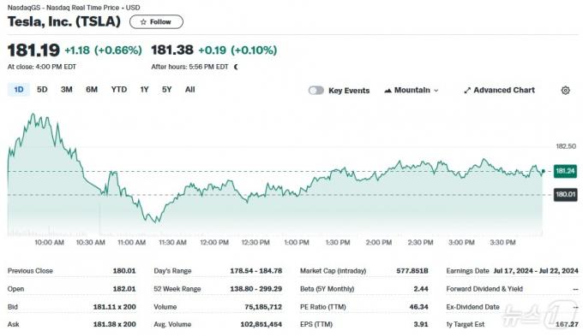This screenshot has height=336, width=583.
Task: Click the green 181.24 current price label
Action: coord(565,171)
